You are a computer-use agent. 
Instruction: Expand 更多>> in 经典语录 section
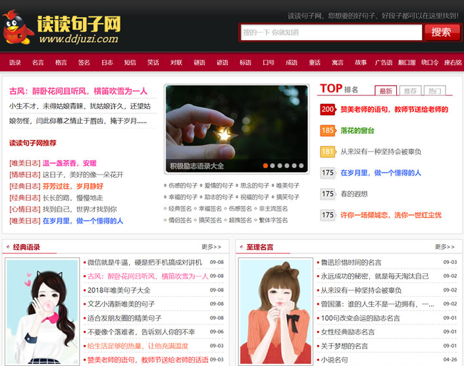tap(211, 247)
